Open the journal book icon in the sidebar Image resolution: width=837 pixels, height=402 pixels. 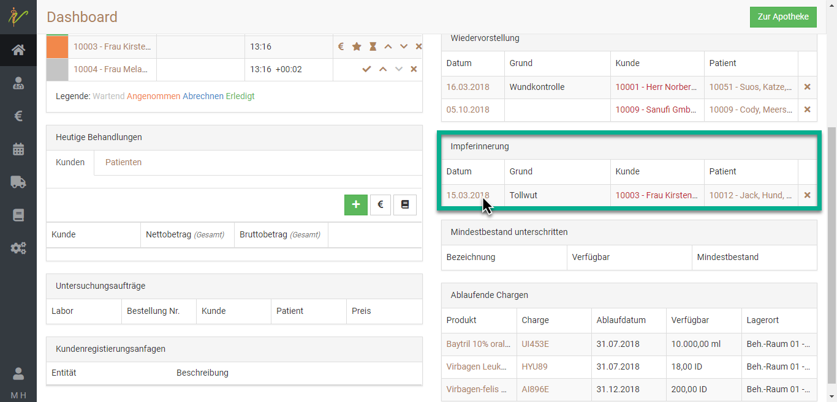pos(18,215)
